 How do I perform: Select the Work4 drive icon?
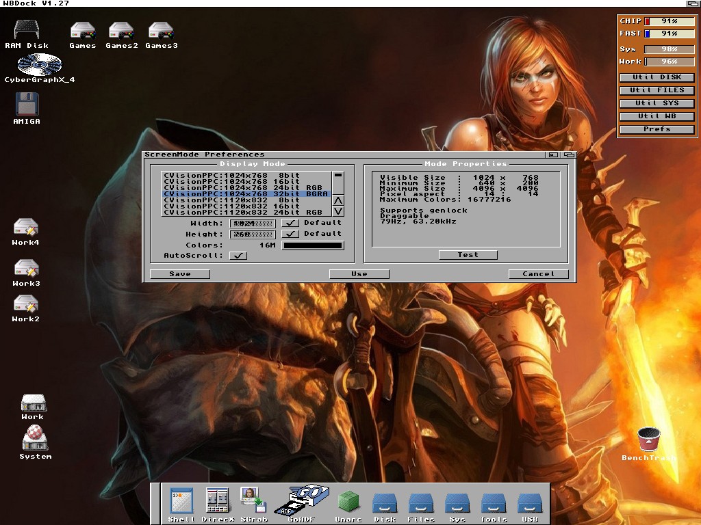(26, 227)
